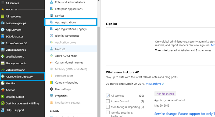Check the Monitoring & Reporting checkbox
This screenshot has width=215, height=117.
(108, 107)
